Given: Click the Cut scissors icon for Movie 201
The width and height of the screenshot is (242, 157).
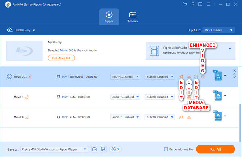Looking at the screenshot, I should click(x=189, y=76).
